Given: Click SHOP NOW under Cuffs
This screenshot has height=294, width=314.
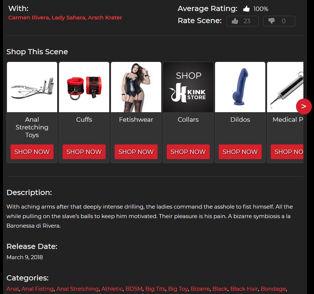Looking at the screenshot, I should [x=84, y=152].
